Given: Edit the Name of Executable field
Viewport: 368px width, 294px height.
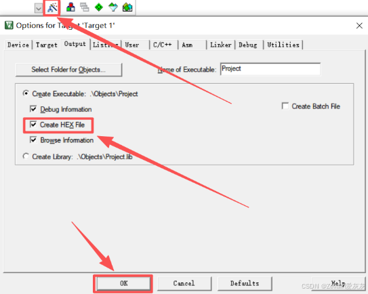Looking at the screenshot, I should coord(270,69).
